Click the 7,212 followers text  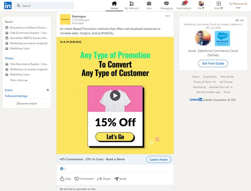(x=81, y=20)
